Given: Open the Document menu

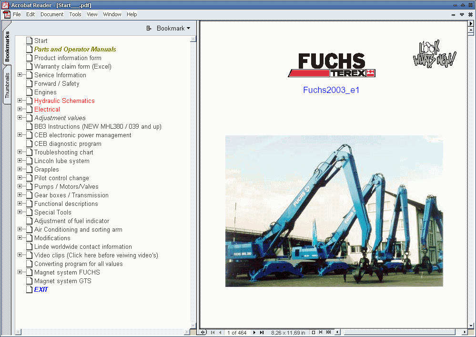Looking at the screenshot, I should pyautogui.click(x=51, y=14).
